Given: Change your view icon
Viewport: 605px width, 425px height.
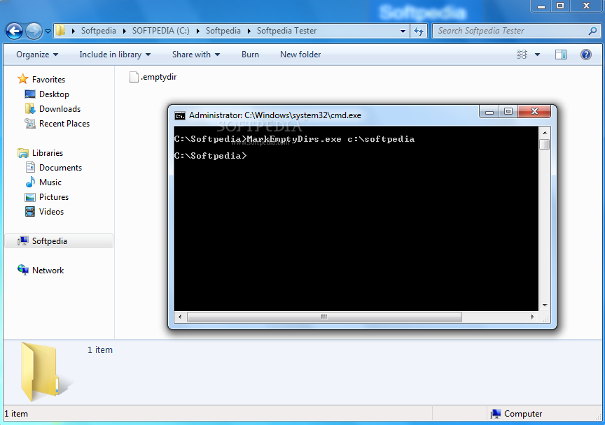Looking at the screenshot, I should pyautogui.click(x=522, y=55).
